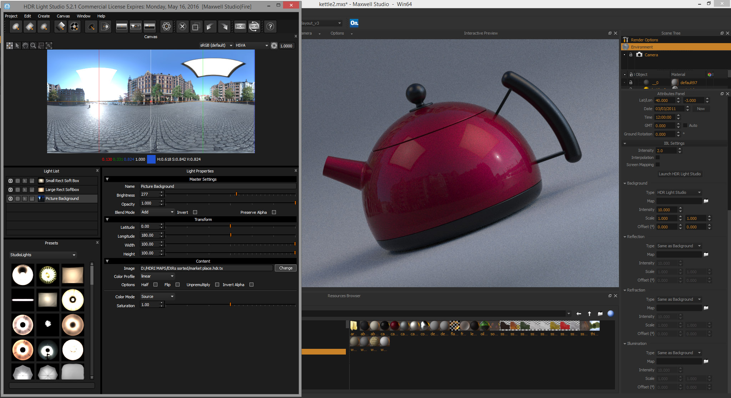Click the zoom region tool on canvas
The width and height of the screenshot is (731, 398).
pyautogui.click(x=41, y=46)
